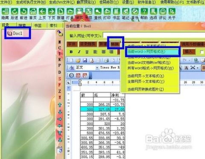Choose 当前网页转换成图片(Z) menu item
205x159 pixels.
146,89
